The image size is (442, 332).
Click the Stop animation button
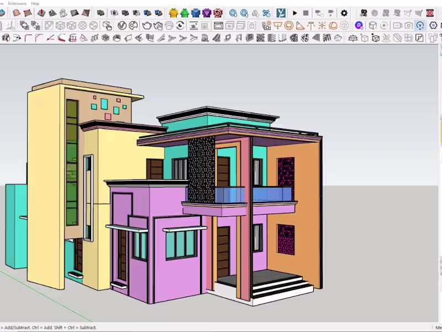306,13
